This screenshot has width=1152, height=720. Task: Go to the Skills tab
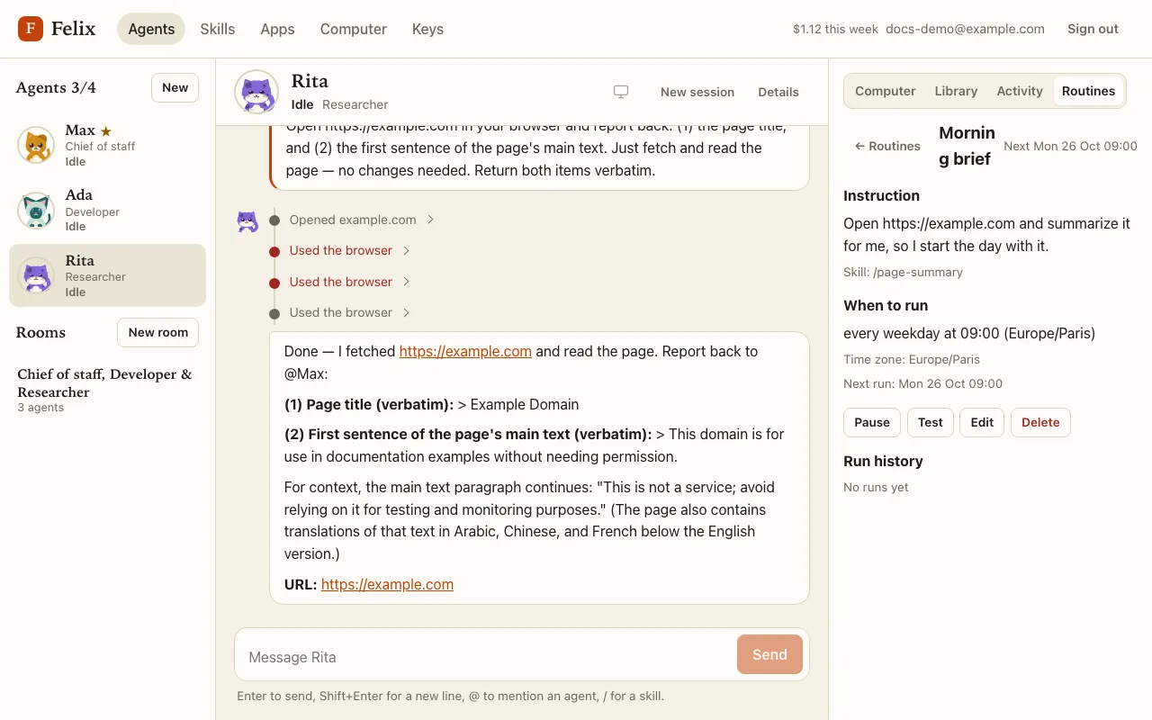point(218,29)
